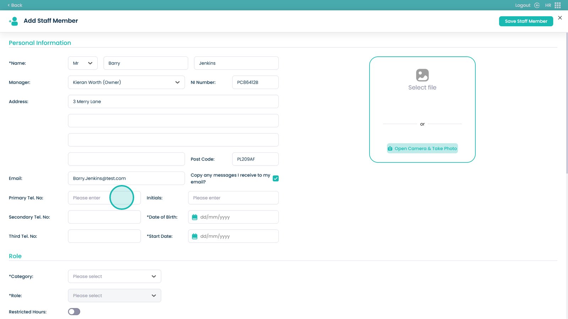This screenshot has width=568, height=319.
Task: Click the logout arrow icon
Action: point(537,5)
